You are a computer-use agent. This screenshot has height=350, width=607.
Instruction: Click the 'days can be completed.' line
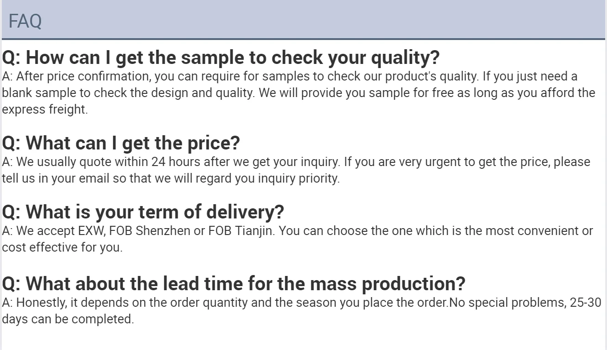pos(68,319)
